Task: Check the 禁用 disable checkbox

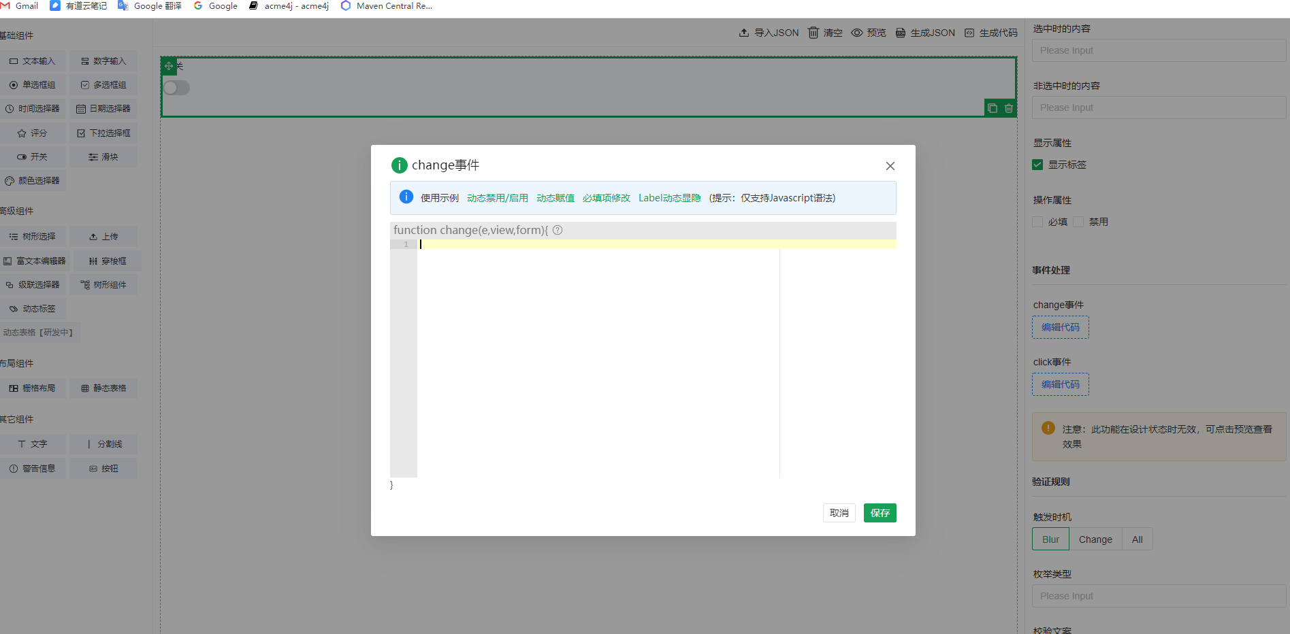Action: [1078, 221]
